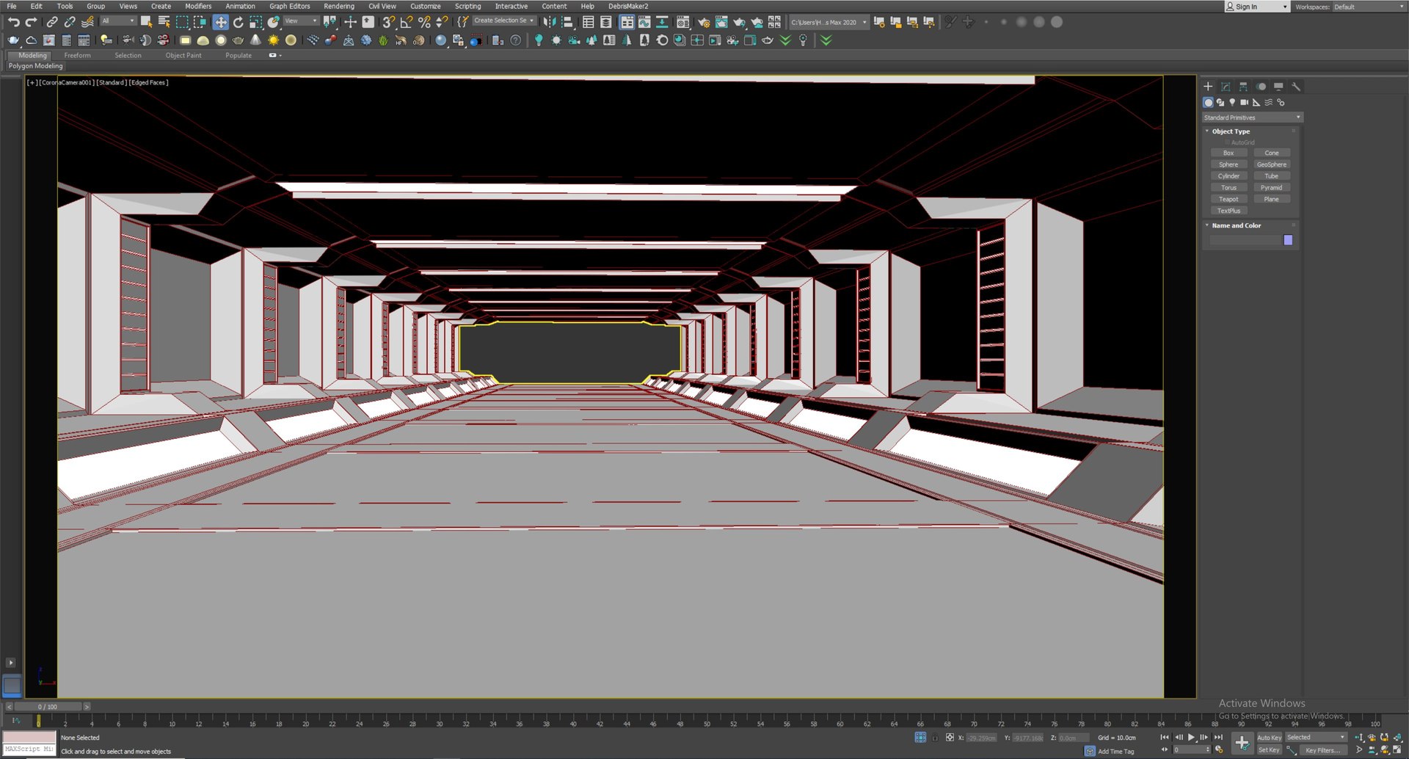Click the Key Filters button
The image size is (1409, 759).
pos(1322,750)
